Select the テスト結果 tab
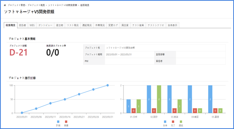The width and height of the screenshot is (234, 129). [x=138, y=25]
